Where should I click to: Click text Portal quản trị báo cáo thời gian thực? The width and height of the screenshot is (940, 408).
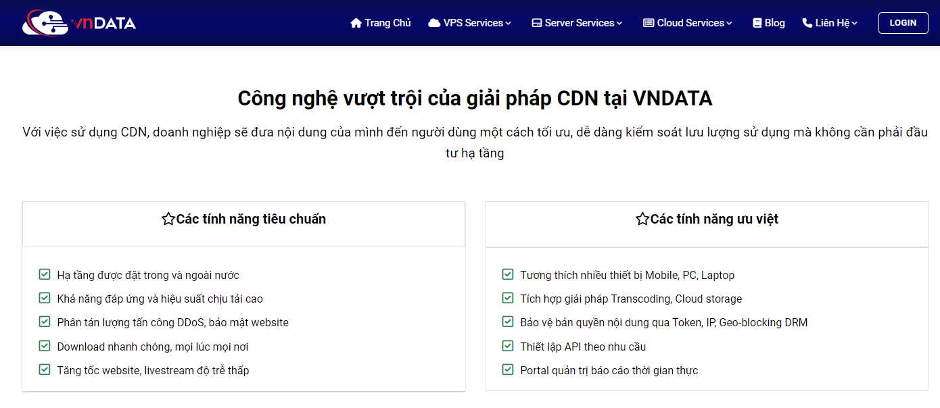tap(609, 370)
